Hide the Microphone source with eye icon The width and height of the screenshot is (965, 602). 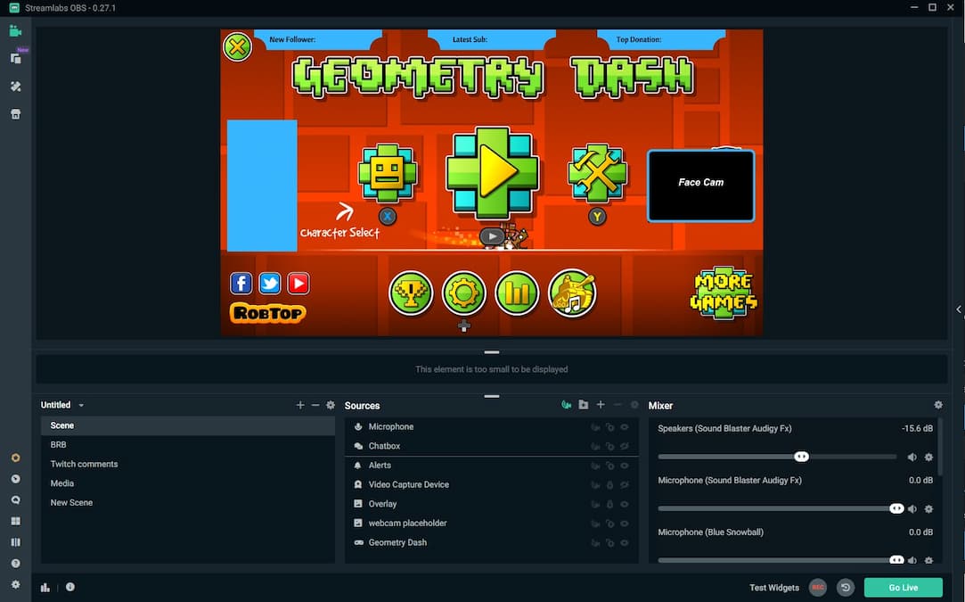[x=625, y=427]
